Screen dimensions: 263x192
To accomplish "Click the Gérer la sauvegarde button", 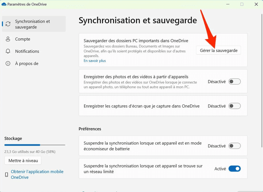I will point(218,50).
